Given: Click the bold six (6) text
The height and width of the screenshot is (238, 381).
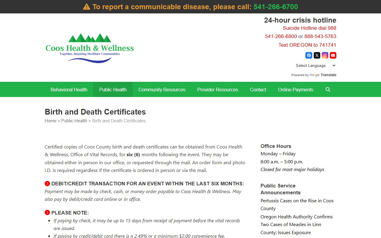Looking at the screenshot, I should pyautogui.click(x=133, y=155).
